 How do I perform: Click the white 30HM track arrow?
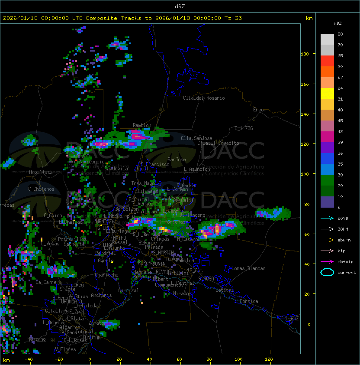coord(327,229)
